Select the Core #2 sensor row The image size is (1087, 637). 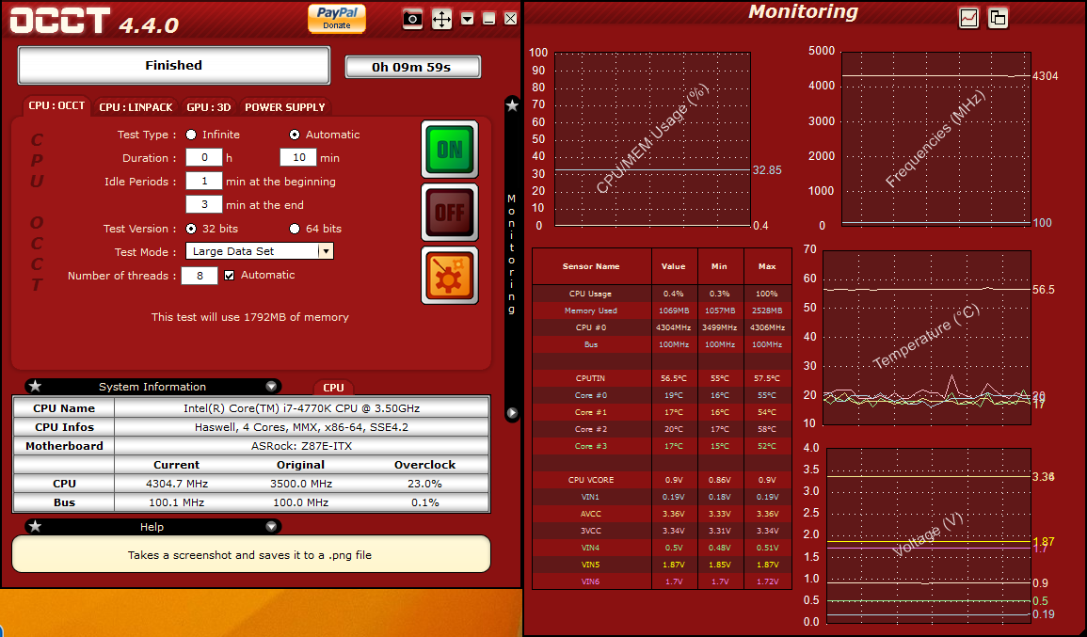tap(662, 429)
